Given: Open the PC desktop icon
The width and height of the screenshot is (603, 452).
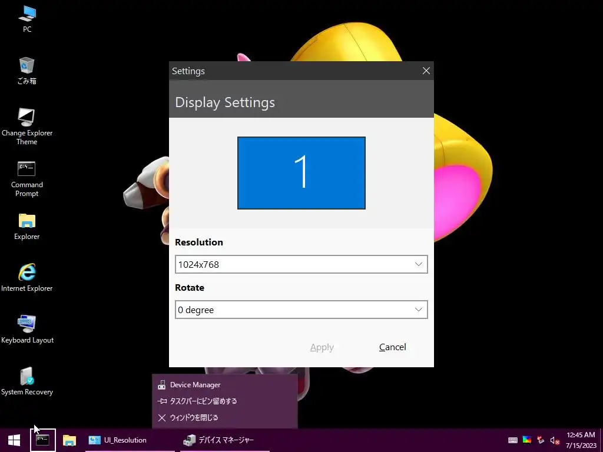Looking at the screenshot, I should [x=27, y=18].
